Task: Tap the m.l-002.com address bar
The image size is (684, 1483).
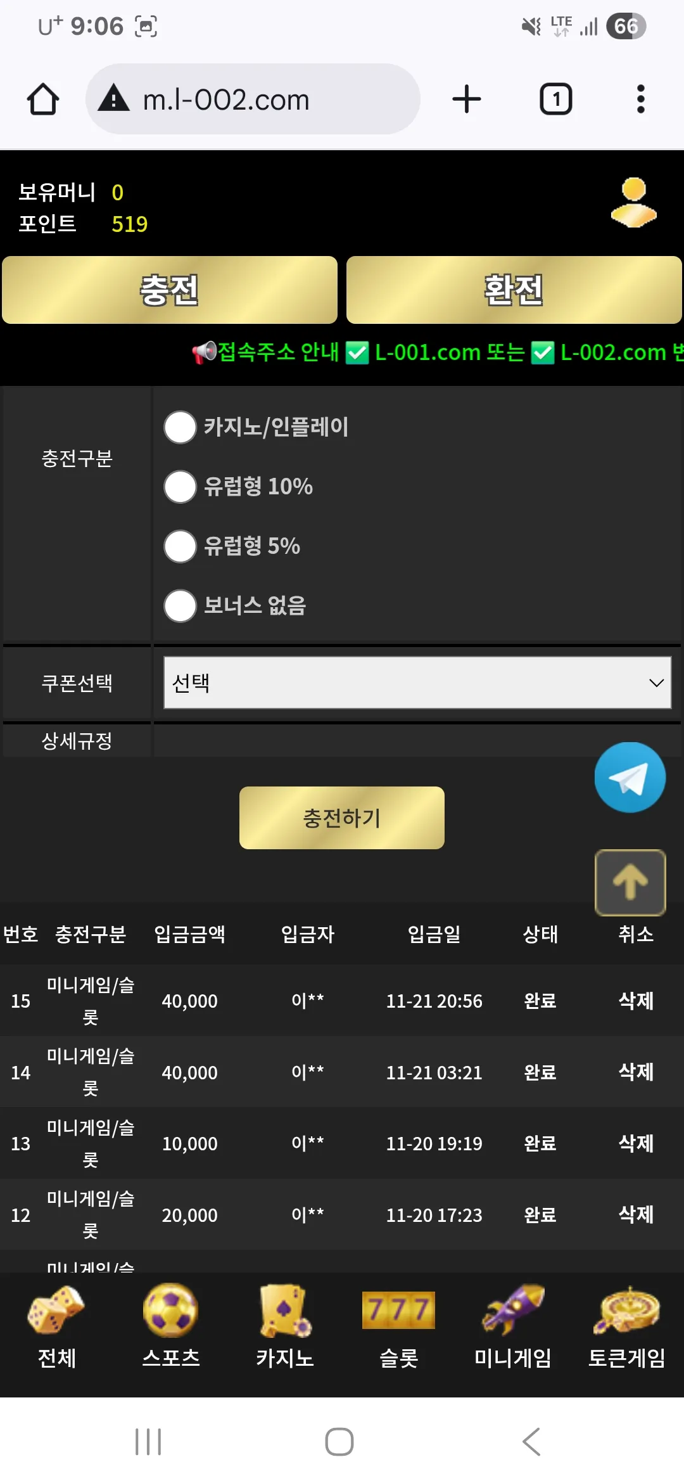Action: [253, 99]
